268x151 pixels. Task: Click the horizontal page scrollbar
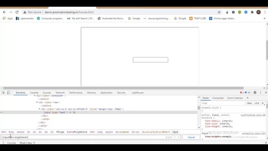pos(123,88)
